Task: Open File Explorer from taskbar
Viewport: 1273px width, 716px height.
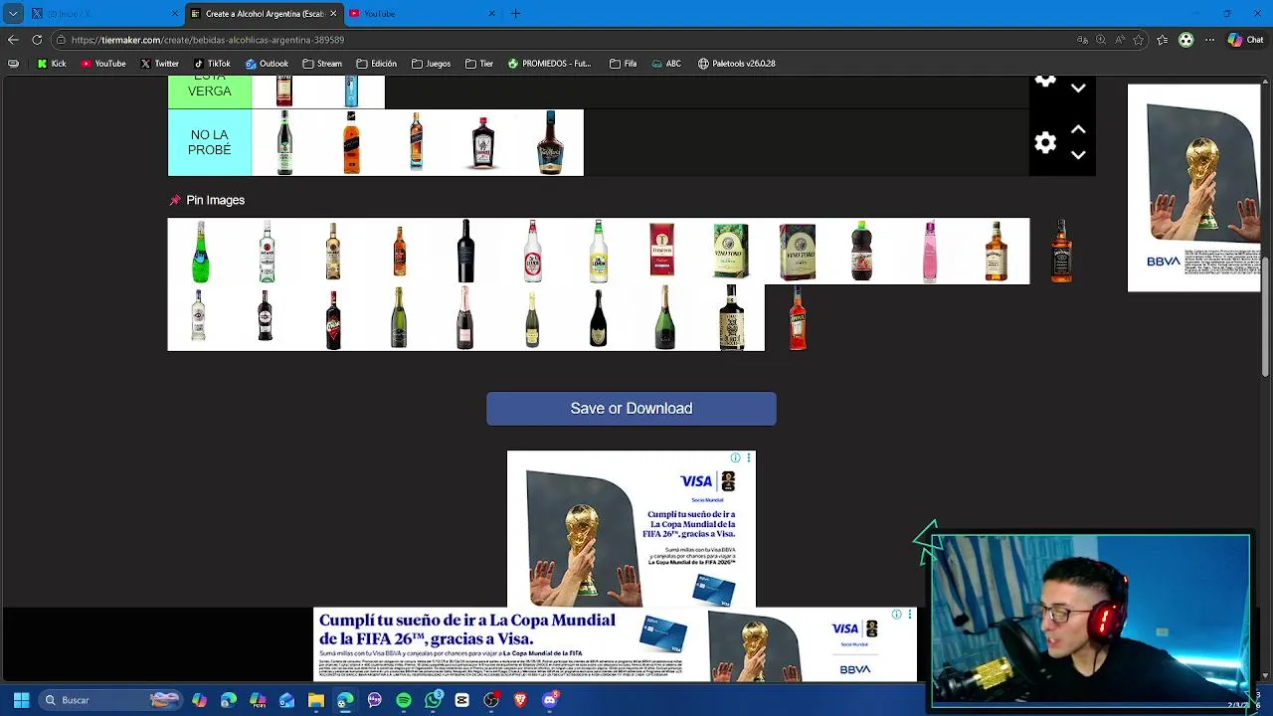Action: pyautogui.click(x=315, y=700)
